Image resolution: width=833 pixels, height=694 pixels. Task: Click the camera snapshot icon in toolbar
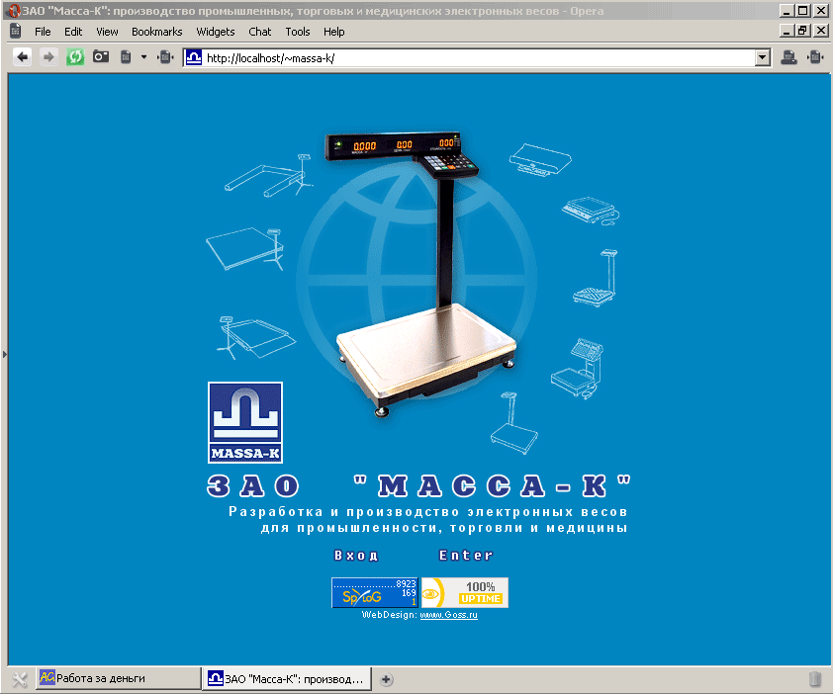100,56
